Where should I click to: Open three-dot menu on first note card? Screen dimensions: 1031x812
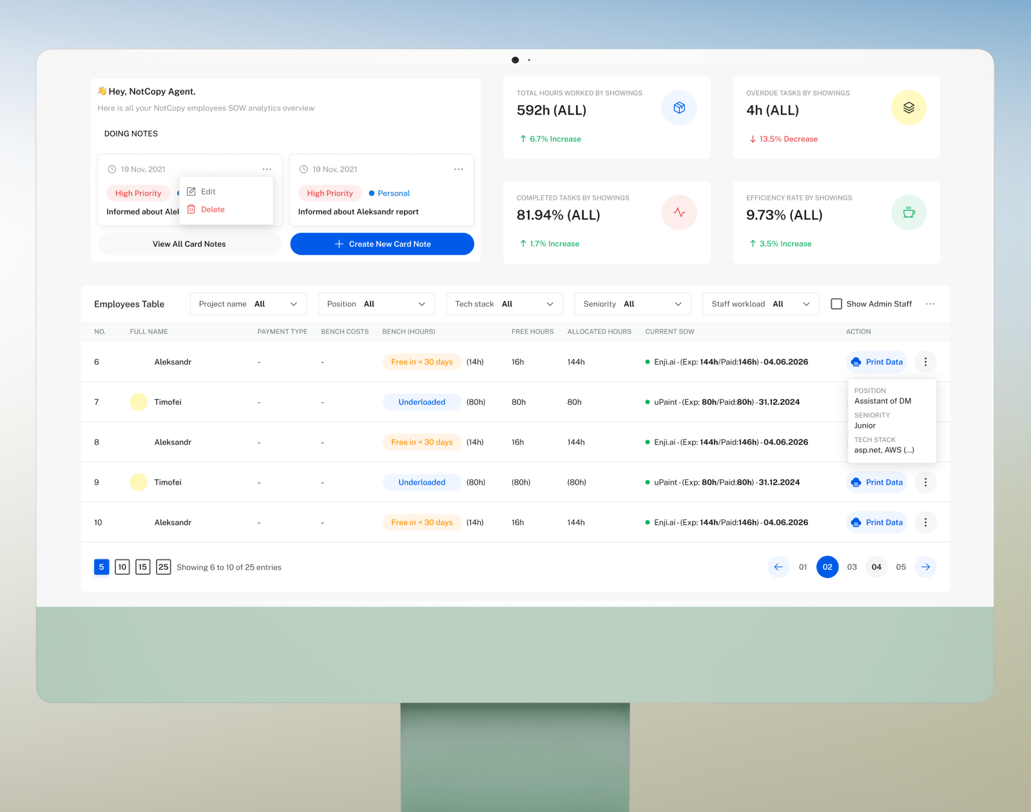click(267, 169)
